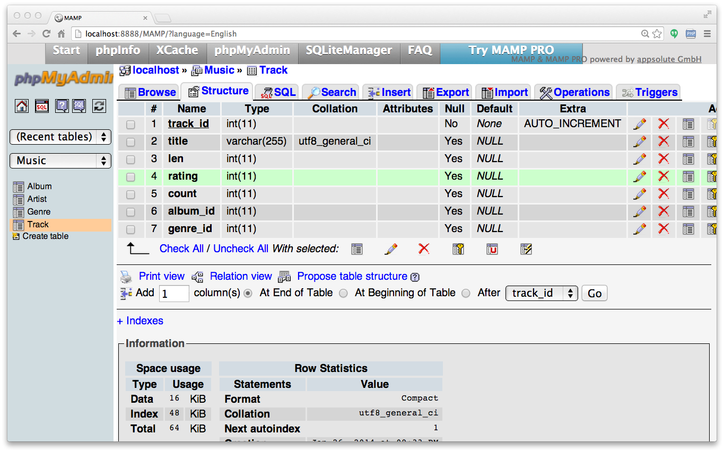Open the Relation view link
724x452 pixels.
pyautogui.click(x=241, y=276)
